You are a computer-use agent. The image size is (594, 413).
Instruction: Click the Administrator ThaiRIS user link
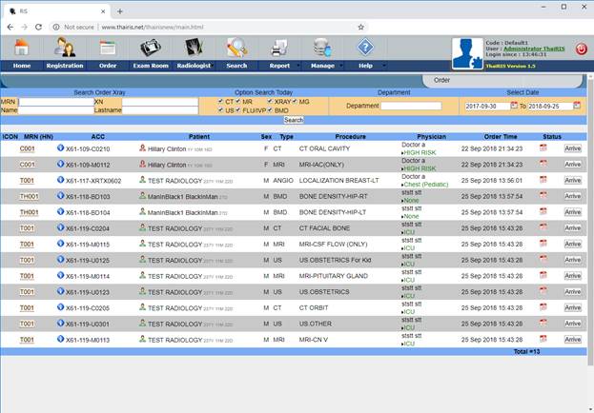pyautogui.click(x=534, y=49)
